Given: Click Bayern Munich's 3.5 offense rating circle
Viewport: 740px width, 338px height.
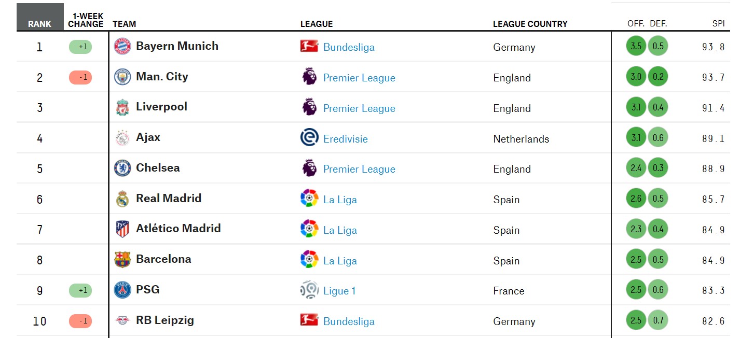Looking at the screenshot, I should pyautogui.click(x=636, y=46).
